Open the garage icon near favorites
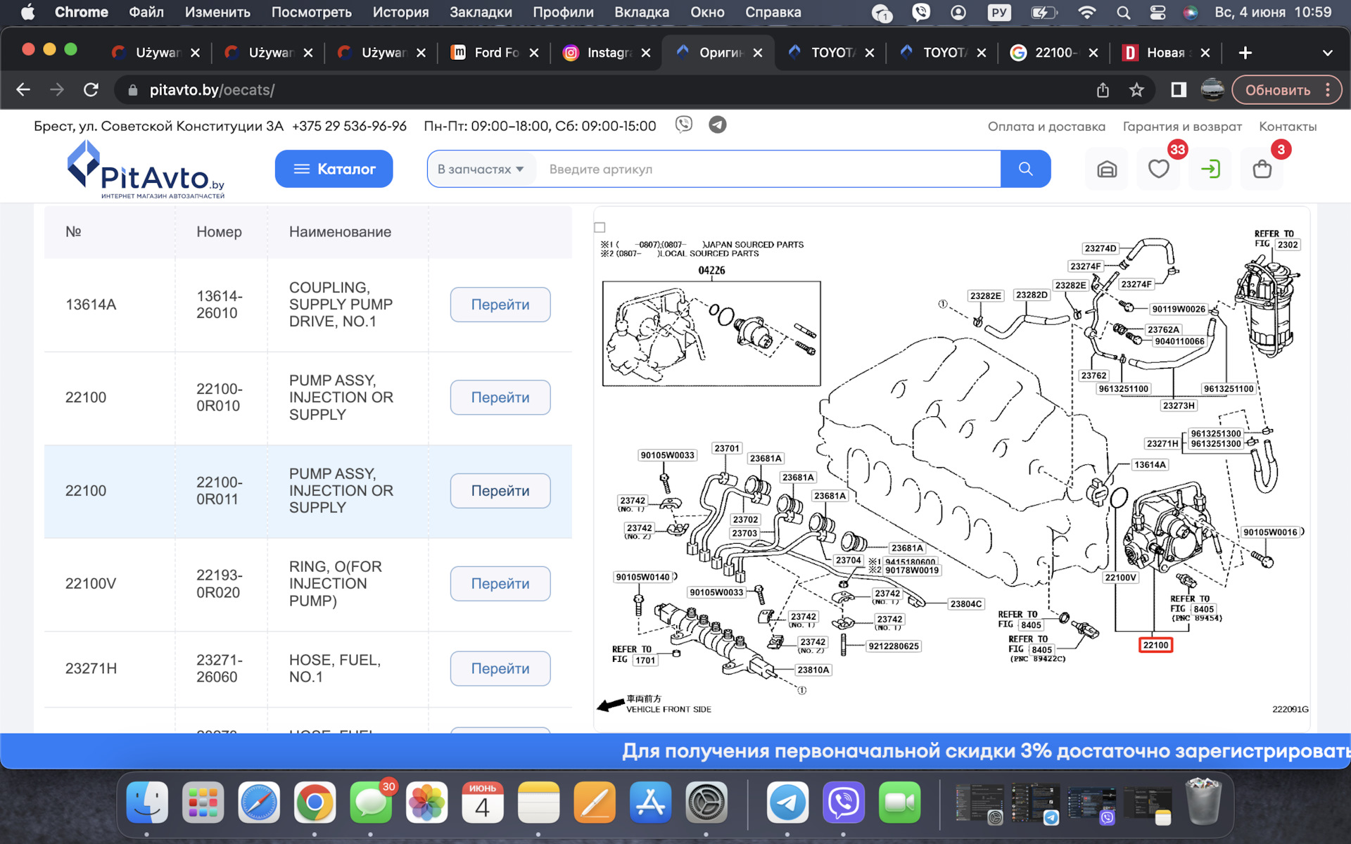 point(1107,169)
